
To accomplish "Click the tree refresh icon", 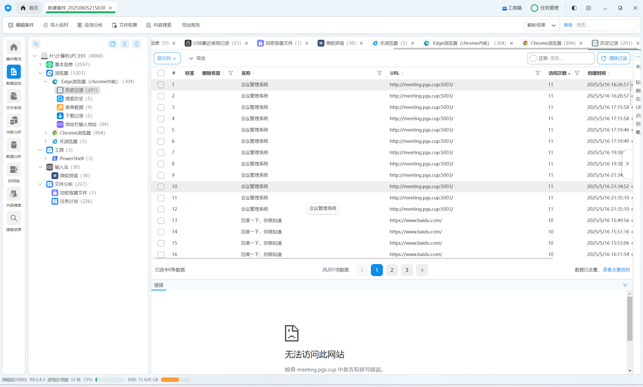I will (x=113, y=44).
